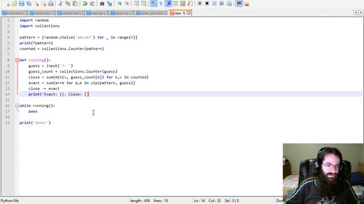The image size is (364, 204).
Task: Switch to the style.css tab
Action: (x=122, y=13)
